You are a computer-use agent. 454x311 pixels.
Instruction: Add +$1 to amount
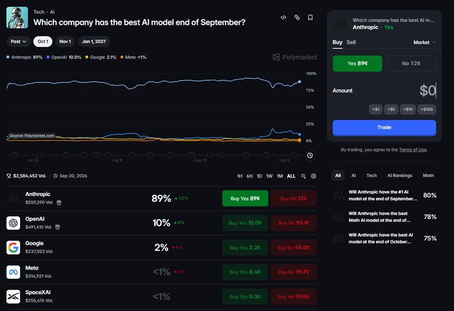[376, 109]
